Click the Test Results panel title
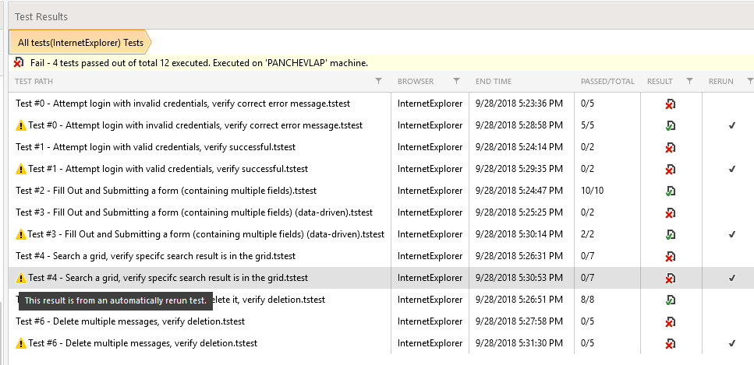754x365 pixels. (41, 17)
